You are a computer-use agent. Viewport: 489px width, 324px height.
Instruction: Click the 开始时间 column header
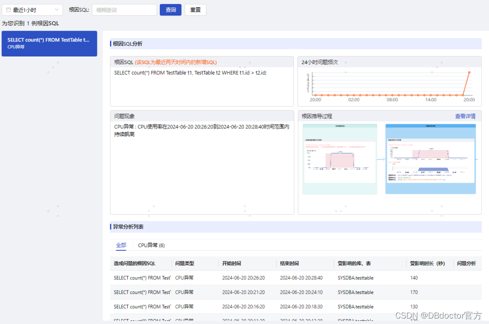coord(231,263)
